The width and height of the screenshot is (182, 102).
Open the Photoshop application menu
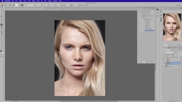[7, 1]
